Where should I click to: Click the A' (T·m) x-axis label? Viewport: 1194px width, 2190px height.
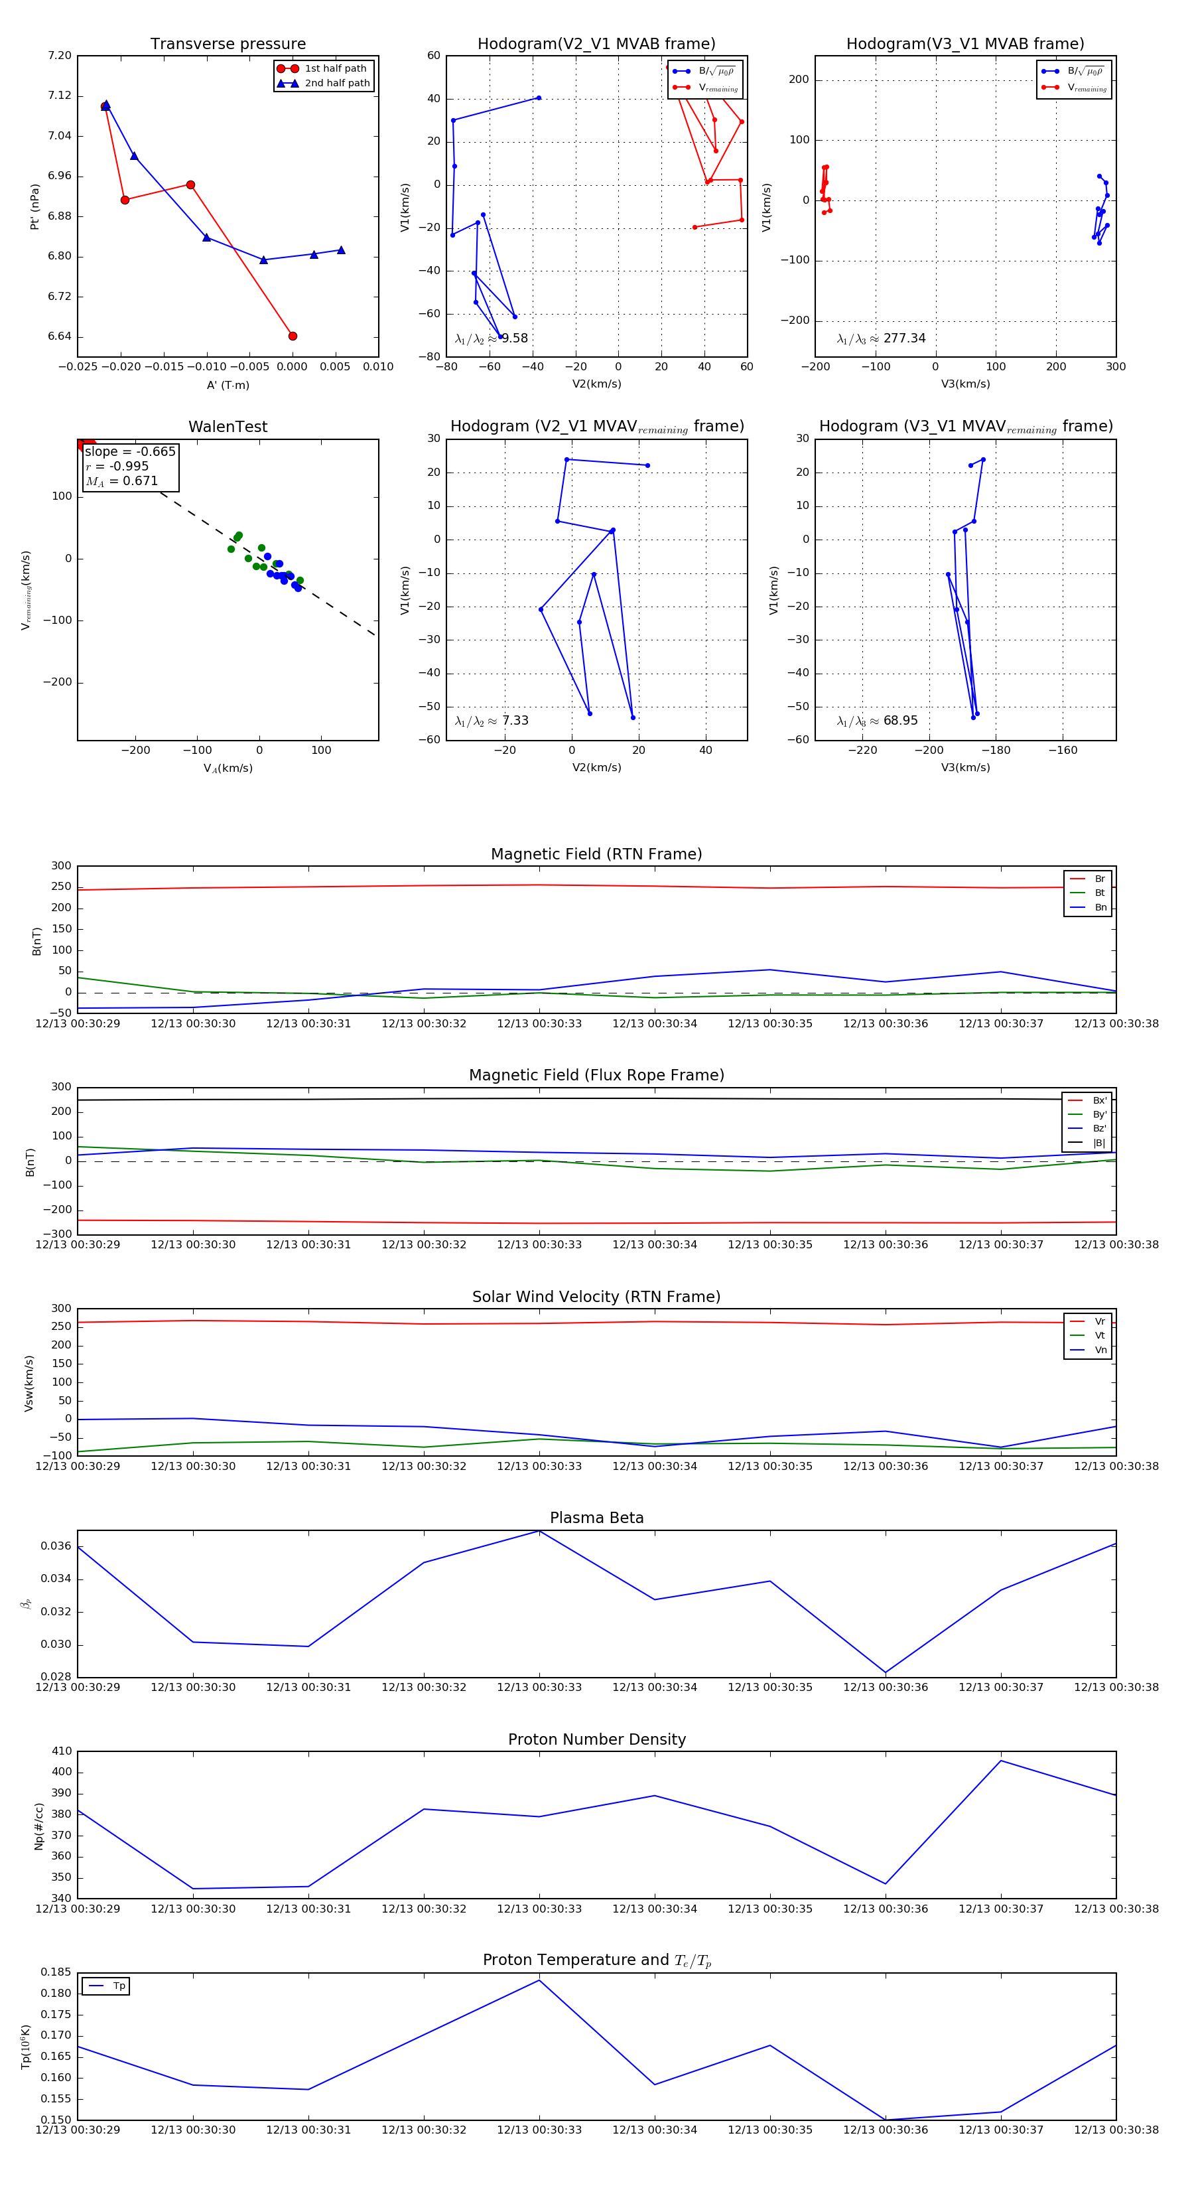[x=228, y=385]
